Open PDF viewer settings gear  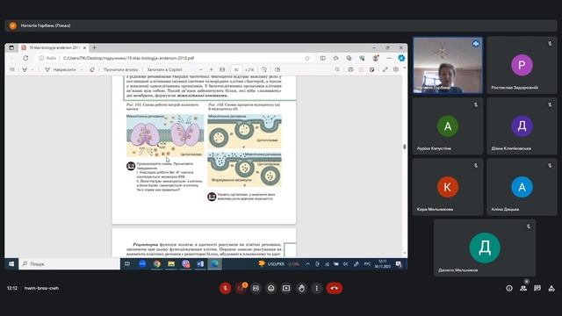point(396,69)
